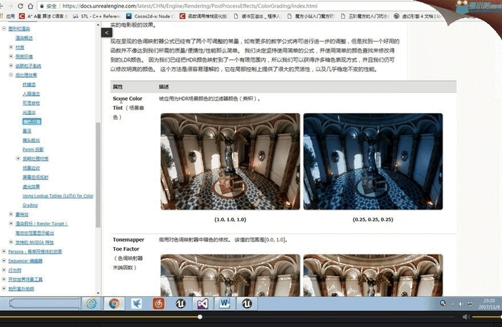
Task: Open the 高动态范围显示输出 sidebar link
Action: 34,233
